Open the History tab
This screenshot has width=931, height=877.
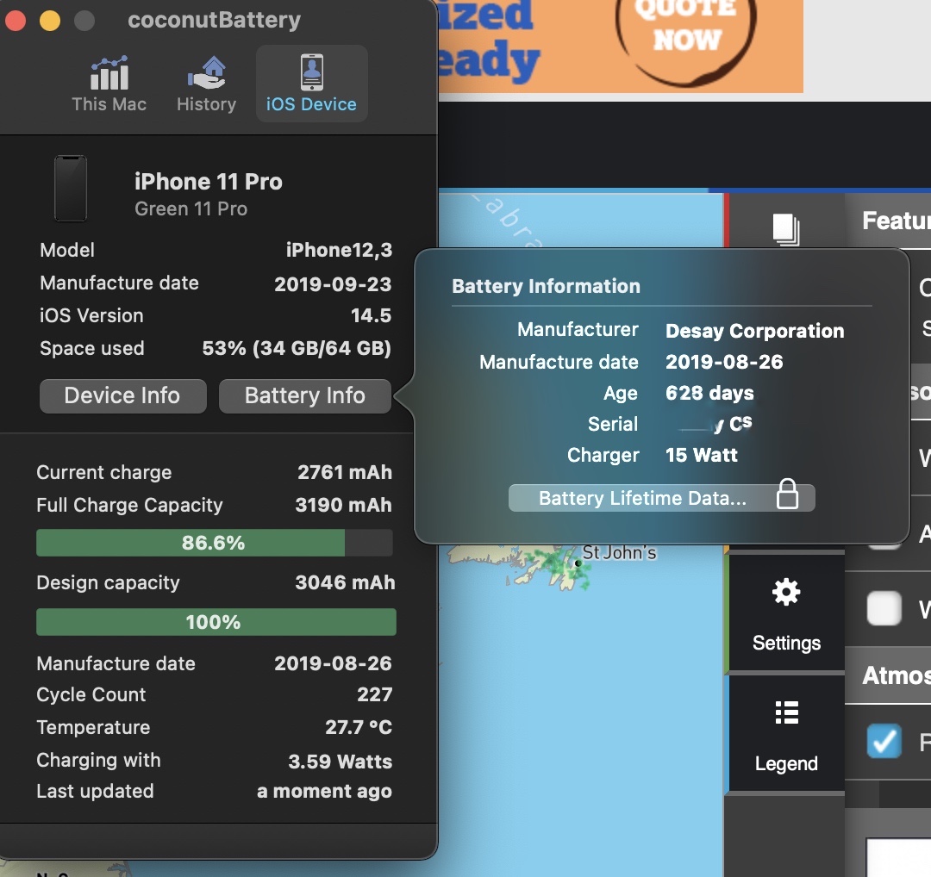pyautogui.click(x=206, y=84)
